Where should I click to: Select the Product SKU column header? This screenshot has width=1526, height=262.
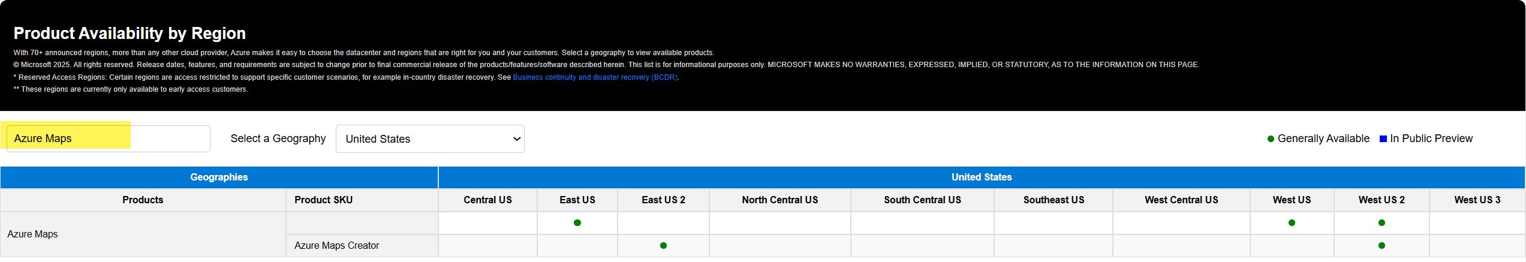[x=362, y=200]
